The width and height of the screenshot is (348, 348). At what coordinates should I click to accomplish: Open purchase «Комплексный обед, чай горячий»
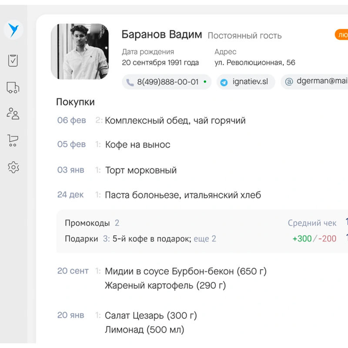coord(175,121)
